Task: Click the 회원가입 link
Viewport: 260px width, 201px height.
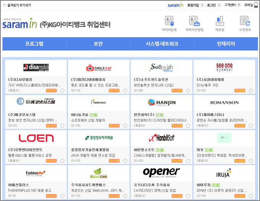Action: (193, 5)
